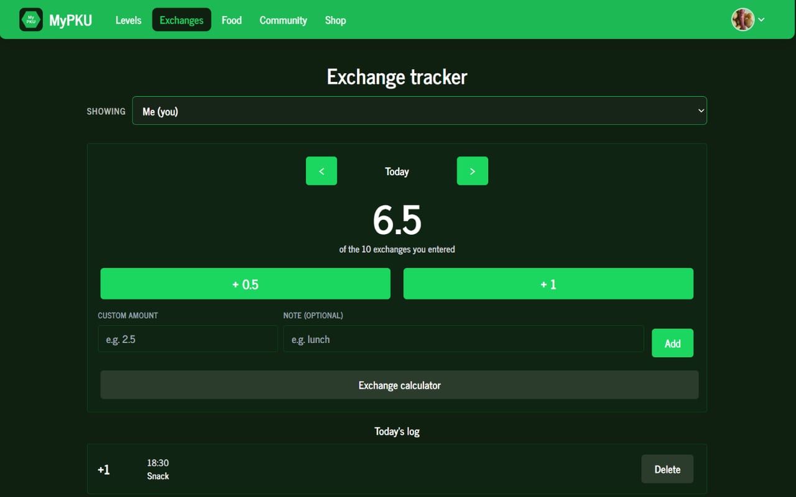
Task: Open the Levels tab
Action: [x=128, y=20]
